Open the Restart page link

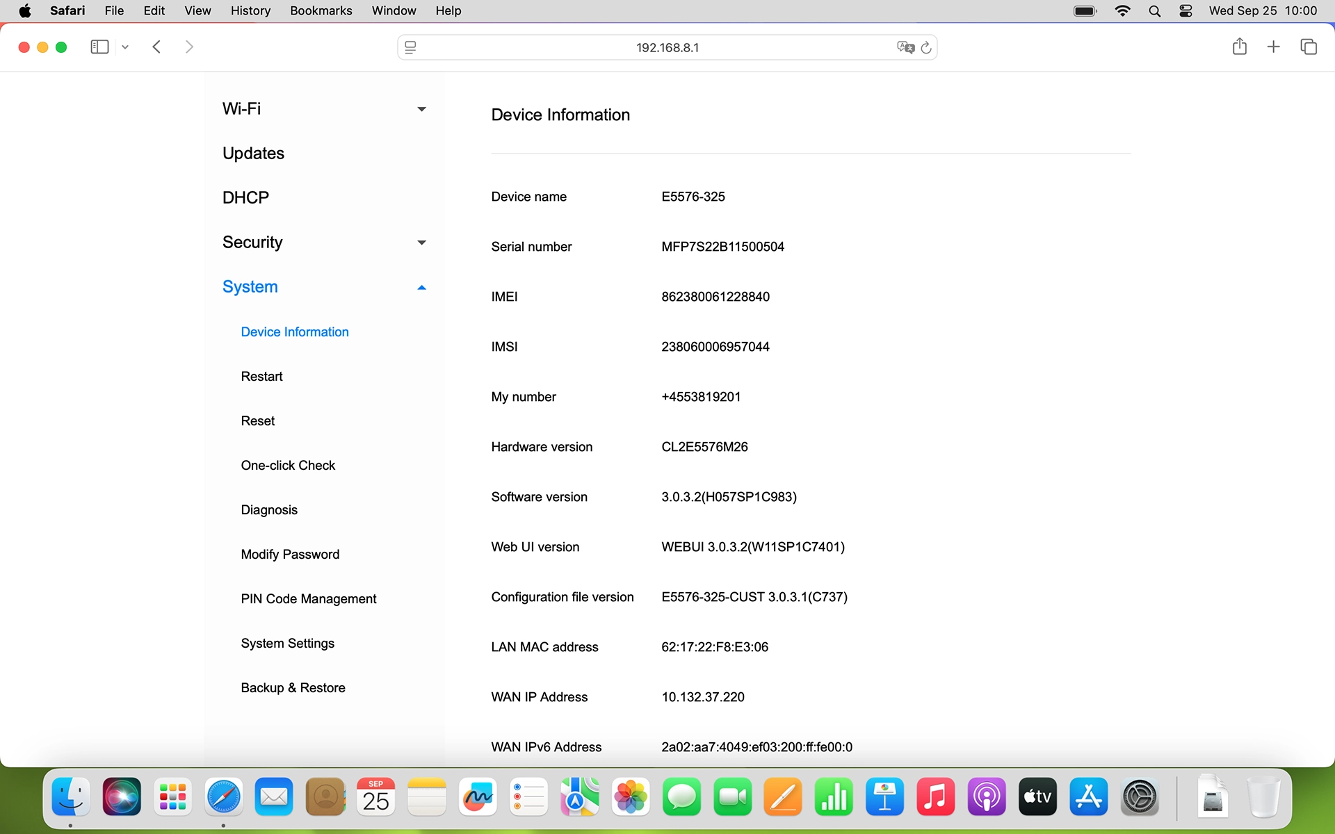click(x=261, y=376)
